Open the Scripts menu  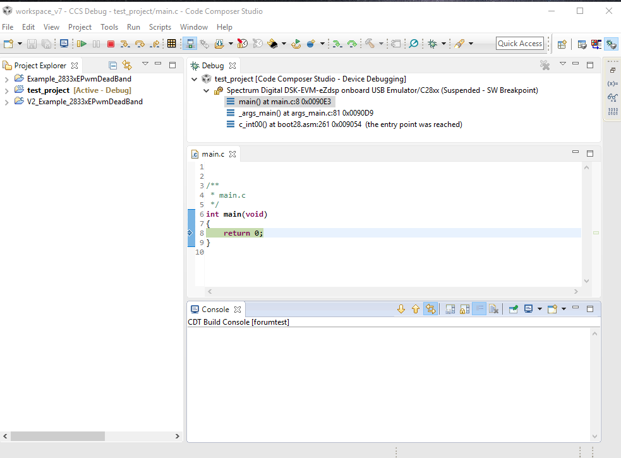160,27
